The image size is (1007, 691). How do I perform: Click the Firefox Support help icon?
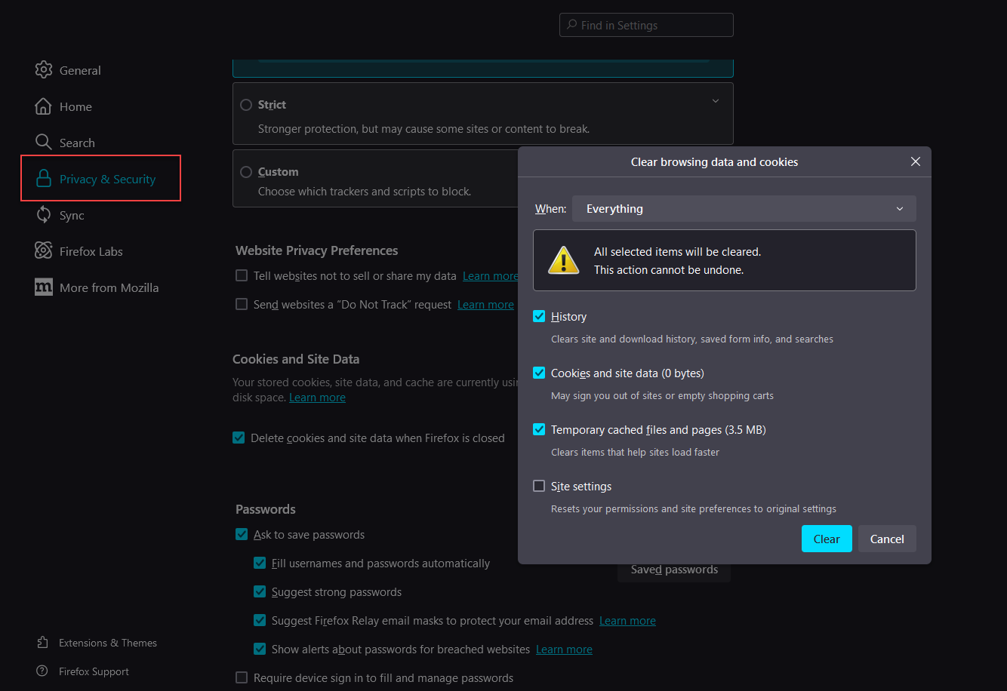point(42,671)
